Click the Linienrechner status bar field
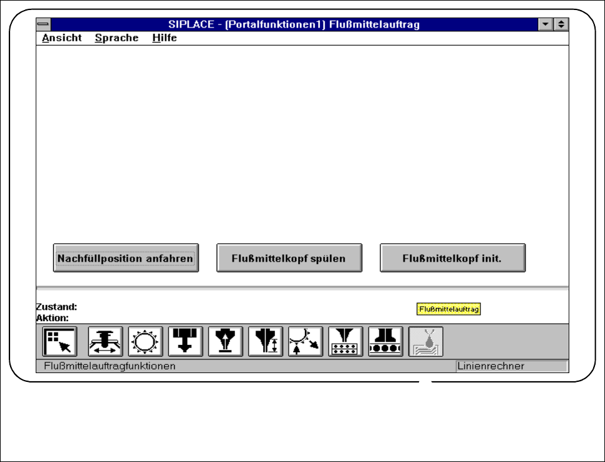 coord(512,366)
